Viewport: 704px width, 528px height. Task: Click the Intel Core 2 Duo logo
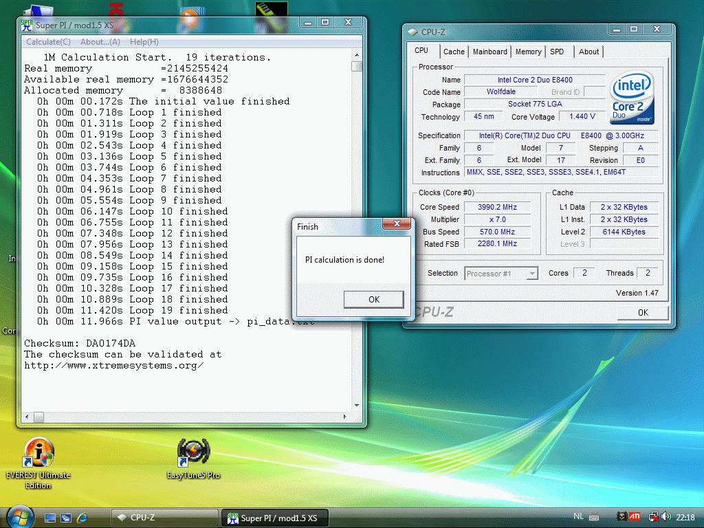pyautogui.click(x=633, y=98)
